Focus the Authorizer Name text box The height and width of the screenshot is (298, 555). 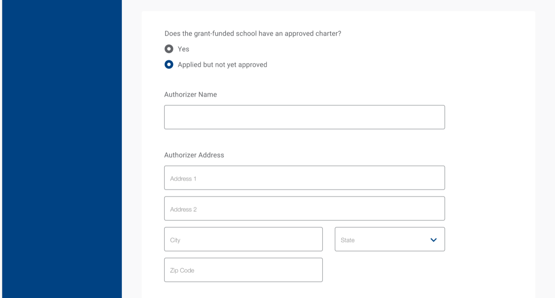pyautogui.click(x=304, y=117)
